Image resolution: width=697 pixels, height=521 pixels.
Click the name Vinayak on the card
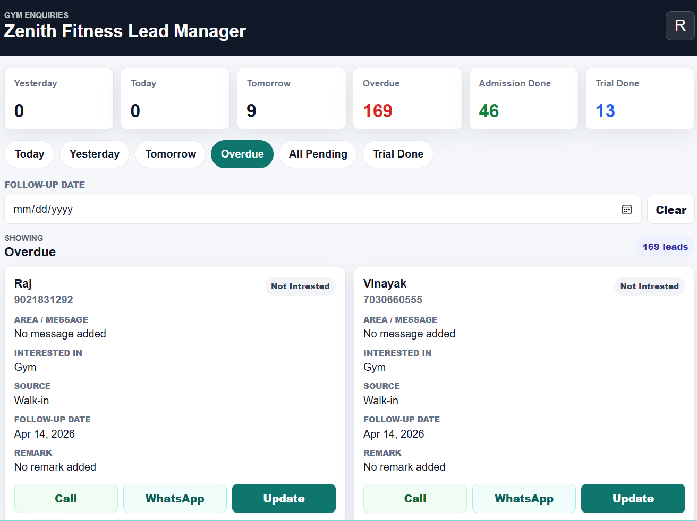[x=385, y=283]
